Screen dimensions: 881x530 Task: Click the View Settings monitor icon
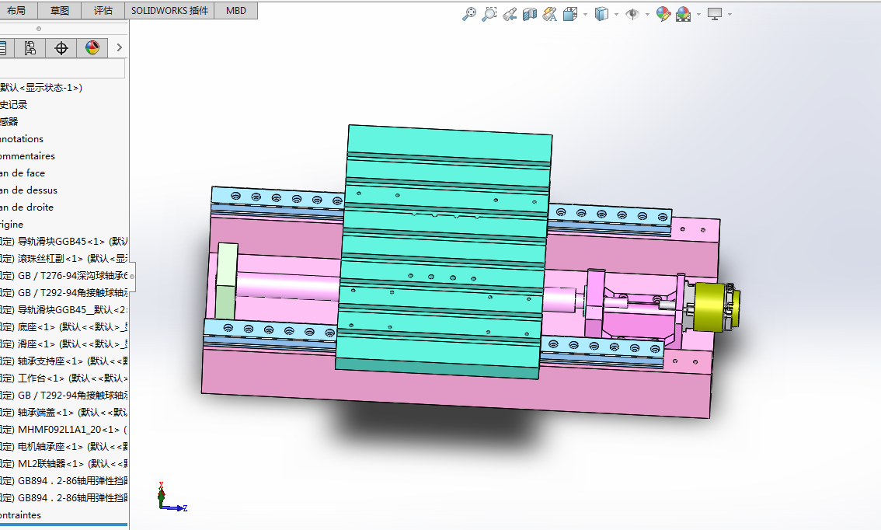pos(715,14)
